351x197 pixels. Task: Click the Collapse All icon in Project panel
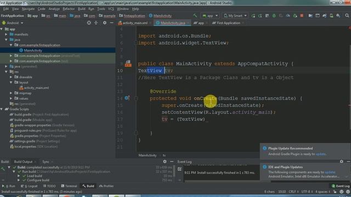pos(96,23)
